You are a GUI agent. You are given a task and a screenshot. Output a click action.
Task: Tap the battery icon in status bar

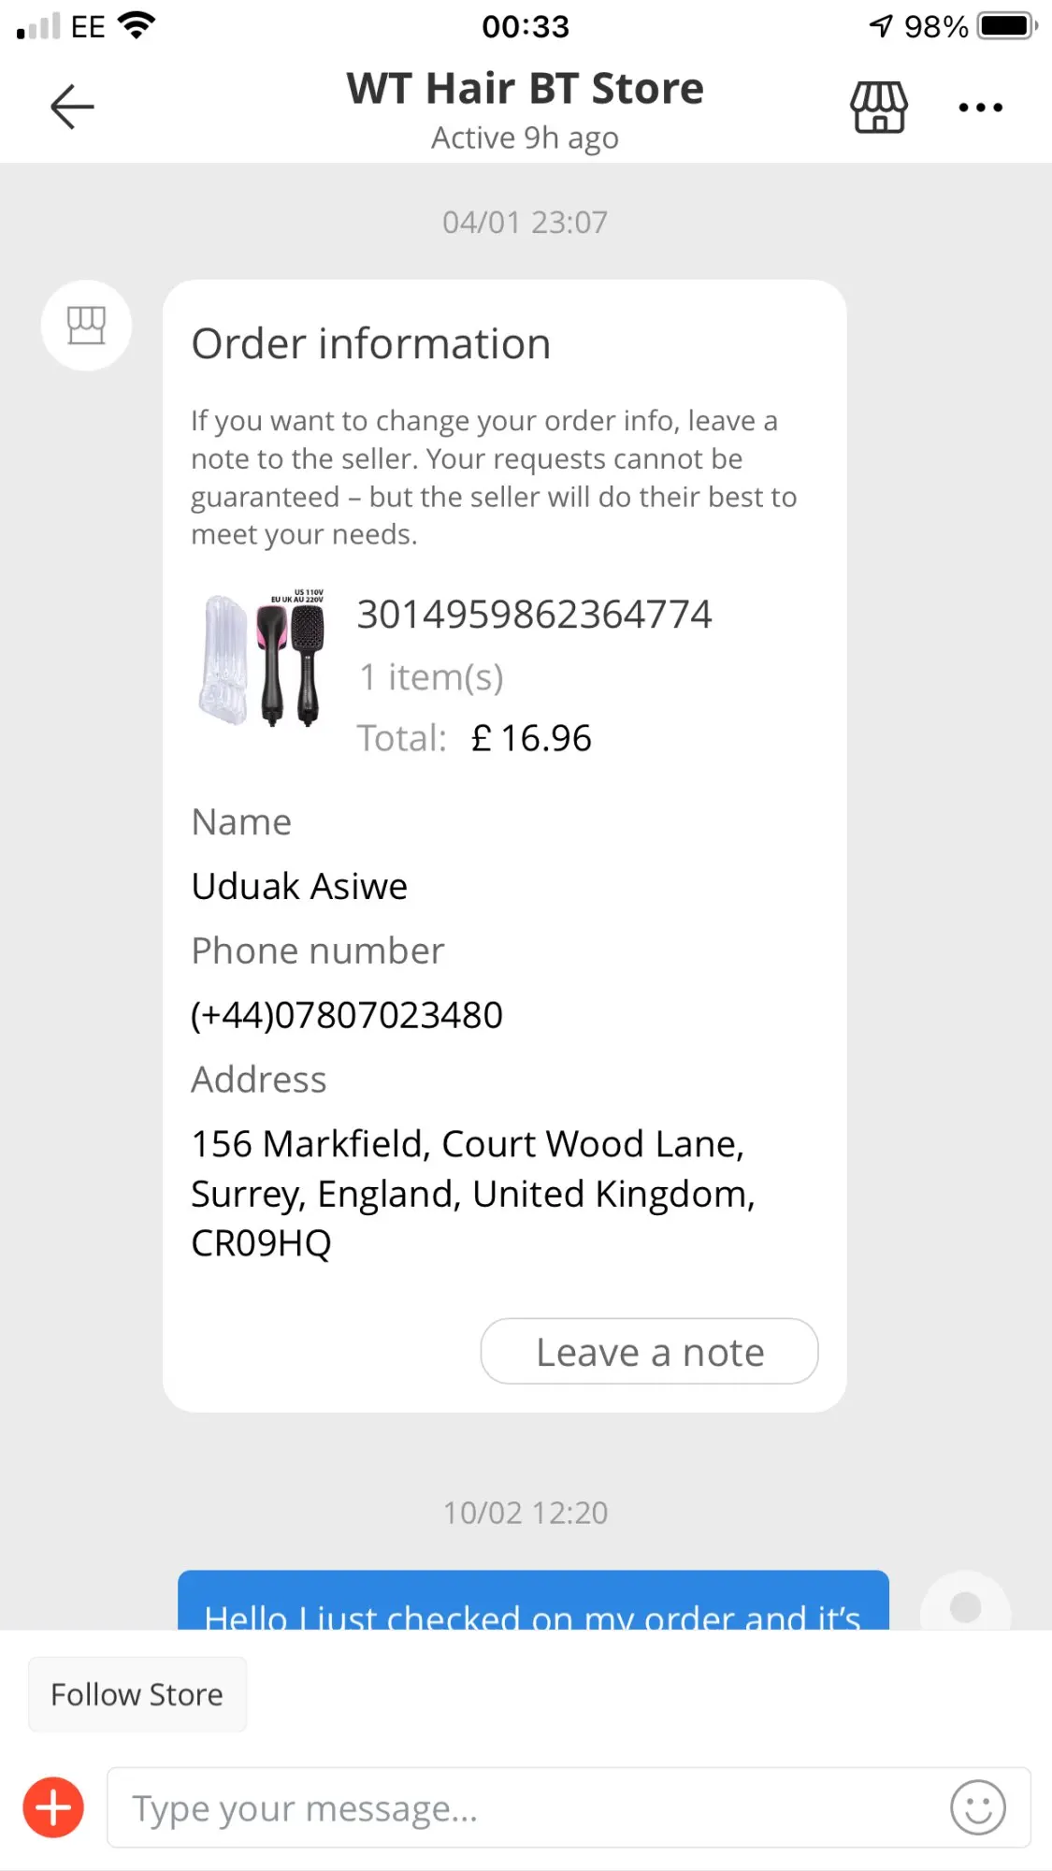tap(1007, 26)
